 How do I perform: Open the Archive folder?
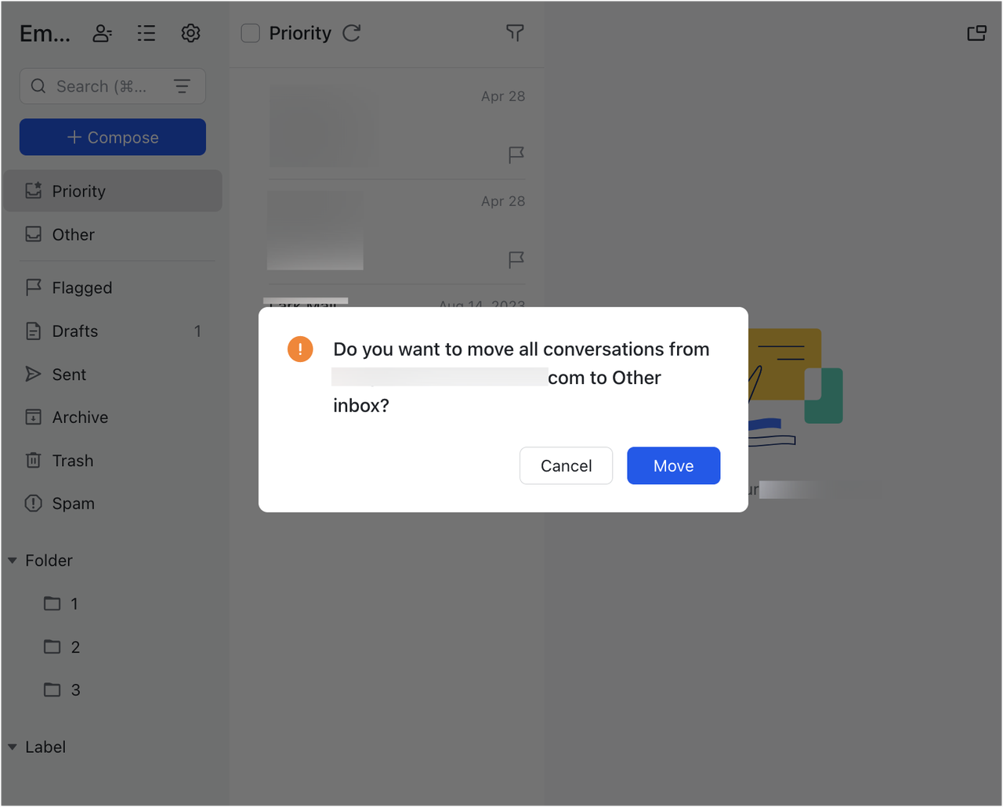click(79, 417)
